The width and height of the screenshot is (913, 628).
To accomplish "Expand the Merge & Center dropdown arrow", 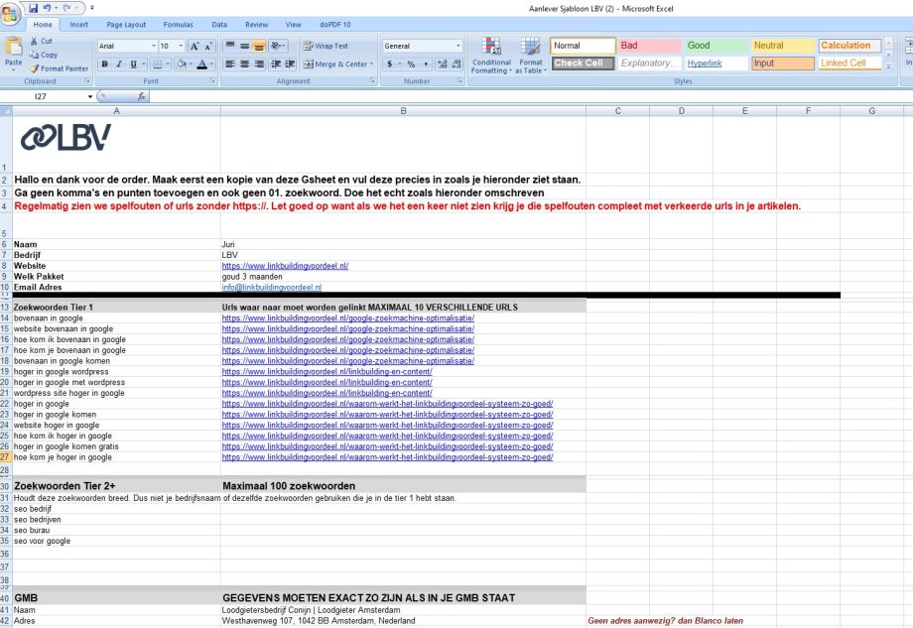I will tap(371, 64).
